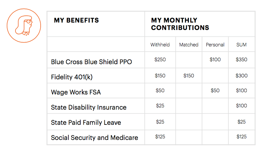Select the $100 personal Blue Cross contribution
The width and height of the screenshot is (267, 159).
(215, 60)
